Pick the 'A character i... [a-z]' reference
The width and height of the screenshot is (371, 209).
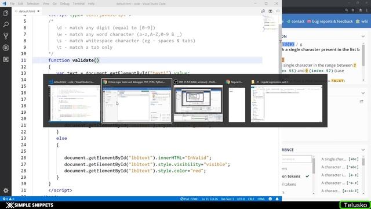[x=340, y=175]
